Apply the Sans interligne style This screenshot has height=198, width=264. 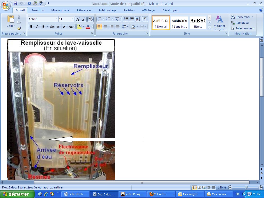[x=179, y=23]
